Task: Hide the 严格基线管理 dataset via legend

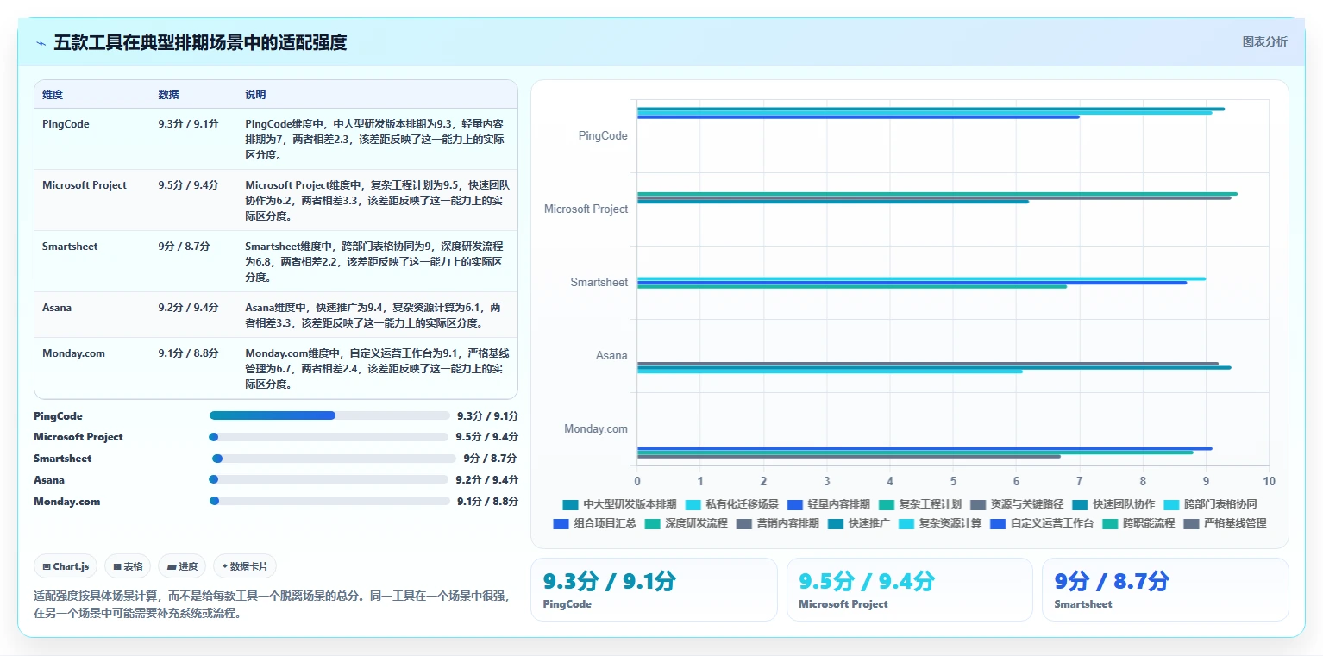Action: [x=1225, y=523]
